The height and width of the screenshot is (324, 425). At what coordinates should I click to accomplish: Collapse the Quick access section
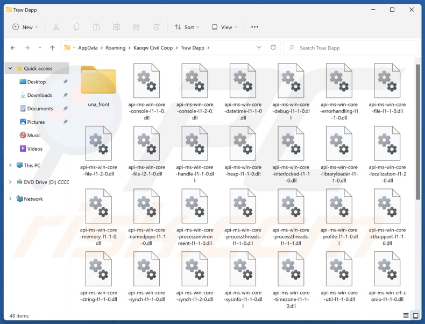point(10,68)
